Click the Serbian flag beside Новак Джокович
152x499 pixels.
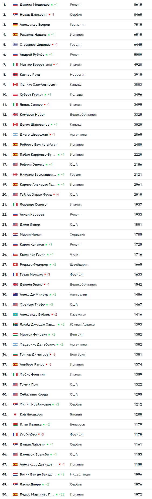point(15,15)
